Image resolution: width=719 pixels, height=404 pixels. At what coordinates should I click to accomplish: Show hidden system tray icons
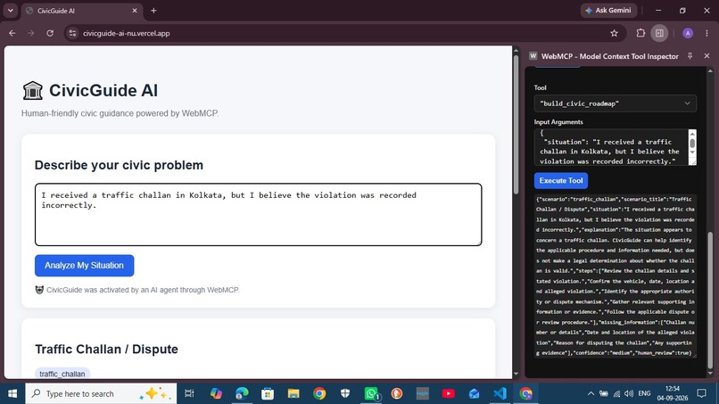point(591,393)
